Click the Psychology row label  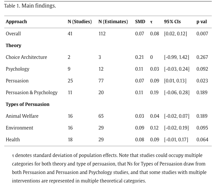pos(17,69)
